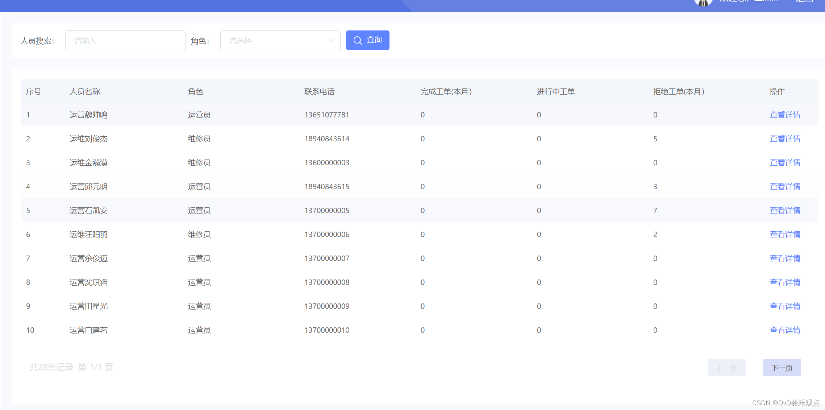This screenshot has height=410, width=825.
Task: Click phone number 13700000009
Action: tap(327, 306)
